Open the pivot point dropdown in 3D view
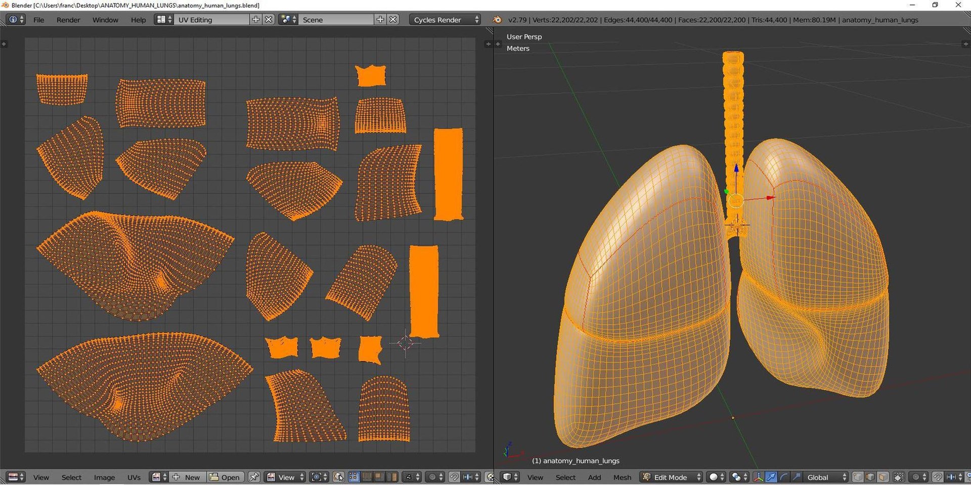This screenshot has width=971, height=485. click(x=739, y=477)
